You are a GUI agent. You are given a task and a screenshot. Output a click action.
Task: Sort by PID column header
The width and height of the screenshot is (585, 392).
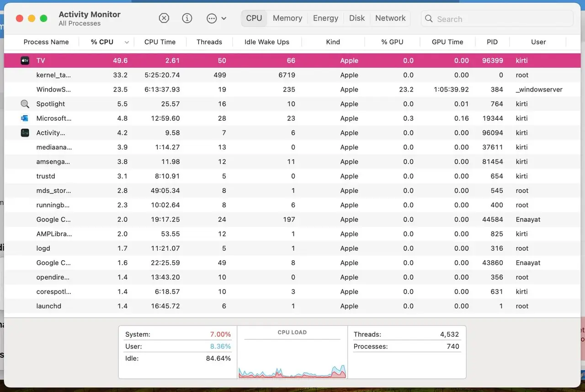(492, 42)
